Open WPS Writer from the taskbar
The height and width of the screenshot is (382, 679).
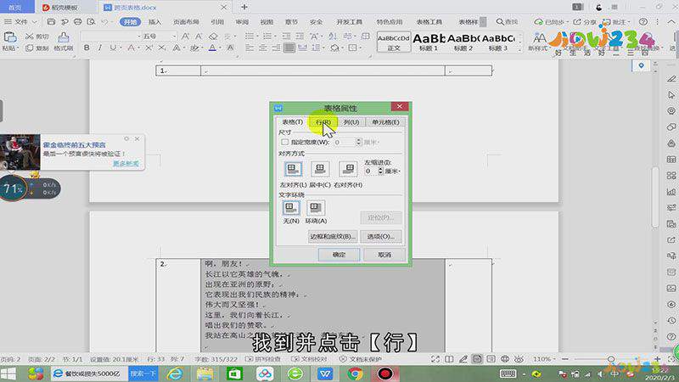pyautogui.click(x=325, y=374)
